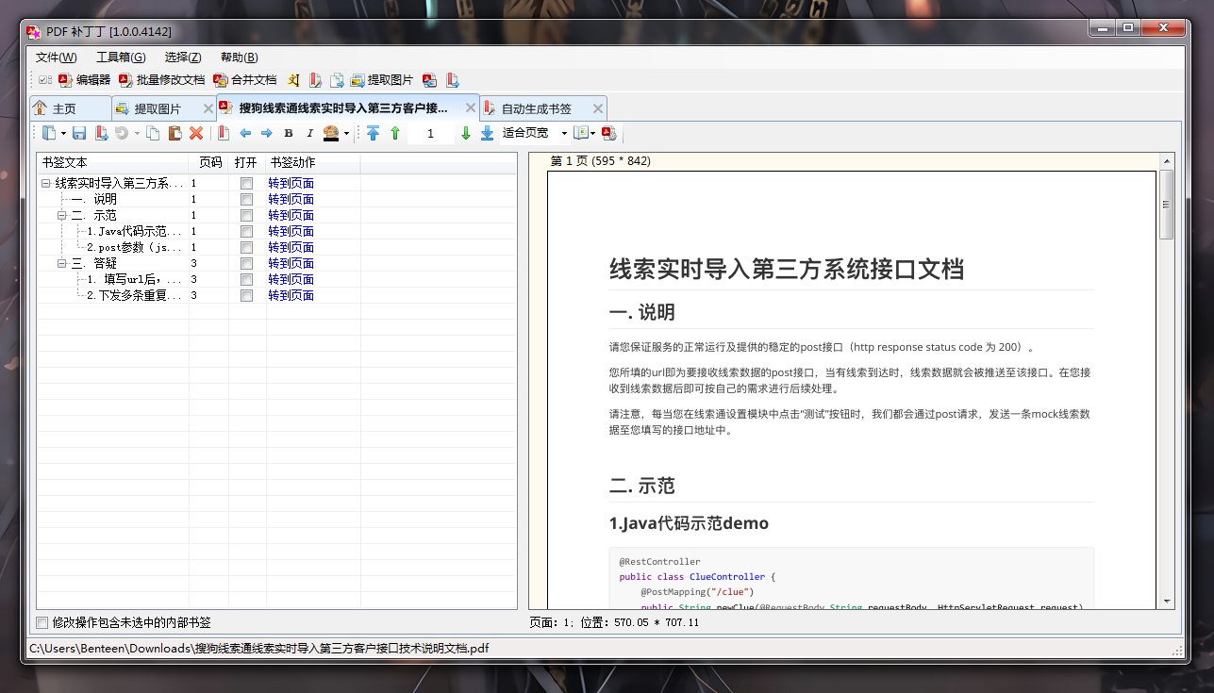Click 转到页面 link for 三. 答疑

click(291, 263)
